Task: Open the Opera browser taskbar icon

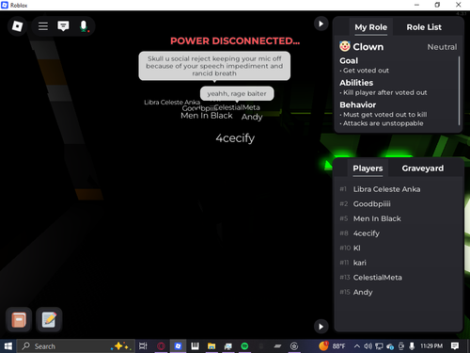Action: click(161, 346)
